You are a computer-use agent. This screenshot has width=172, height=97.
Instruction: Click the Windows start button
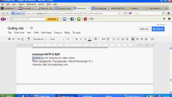click(8, 96)
